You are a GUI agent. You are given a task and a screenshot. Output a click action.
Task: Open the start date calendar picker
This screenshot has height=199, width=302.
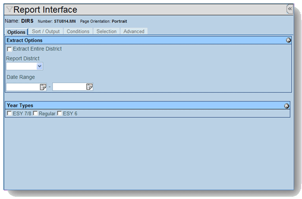point(43,87)
